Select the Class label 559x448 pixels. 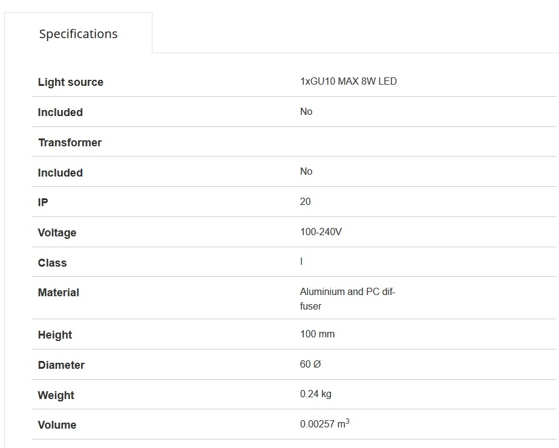(x=53, y=263)
